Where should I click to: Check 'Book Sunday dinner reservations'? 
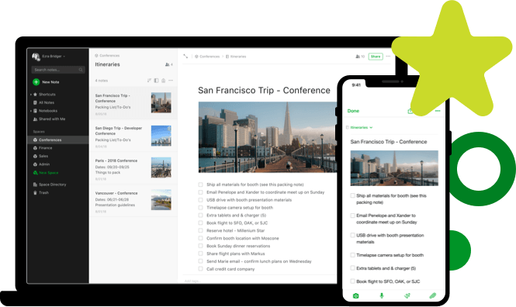coord(200,246)
